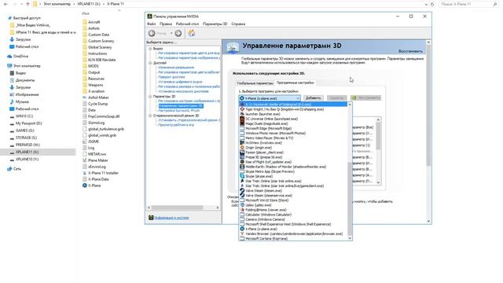This screenshot has width=503, height=283.
Task: Open Поворот дисплея task link
Action: click(171, 77)
